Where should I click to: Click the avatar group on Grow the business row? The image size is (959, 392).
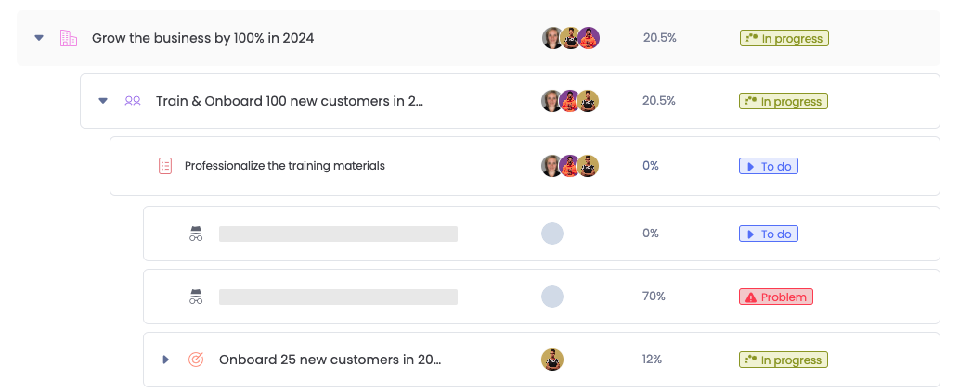pyautogui.click(x=570, y=38)
